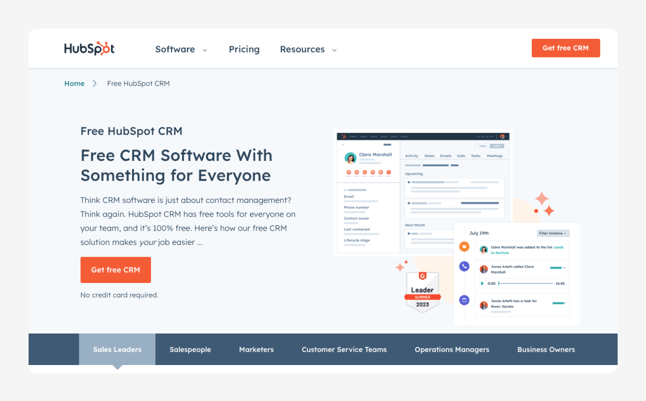
Task: Open the Leads to Nurture list link
Action: (x=558, y=248)
